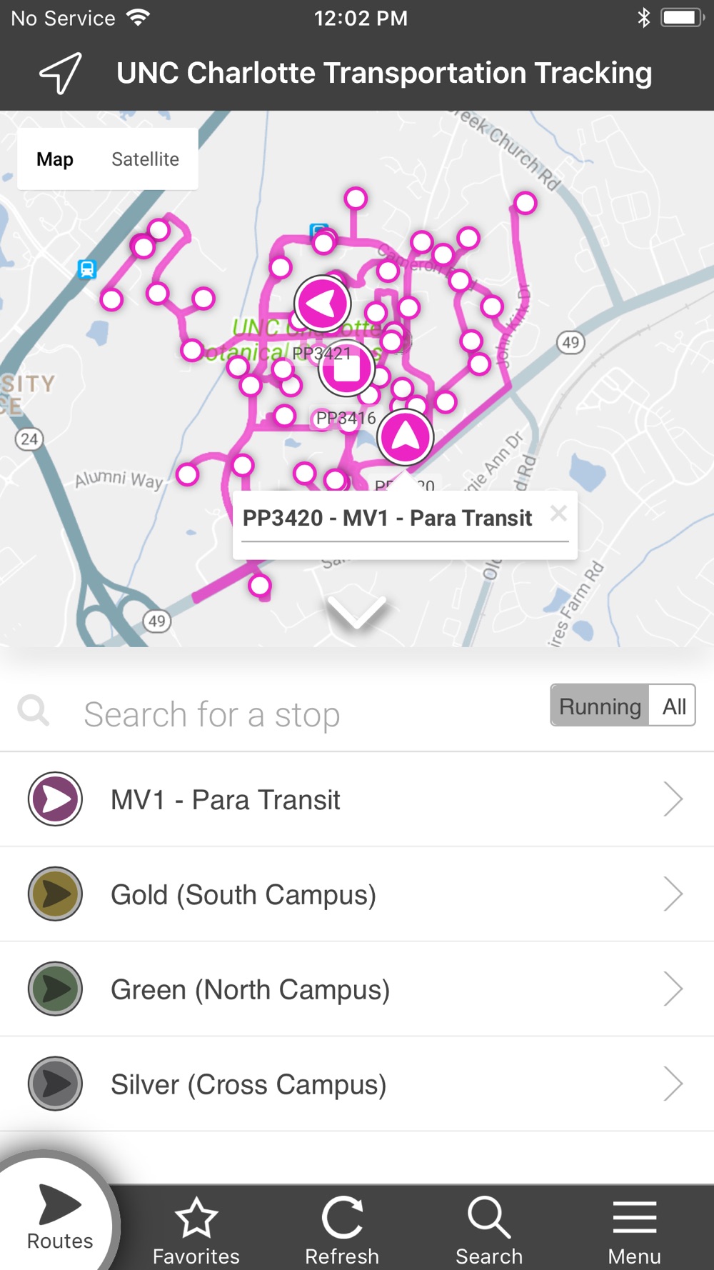The width and height of the screenshot is (714, 1270).
Task: Switch map to Satellite view
Action: click(x=145, y=159)
